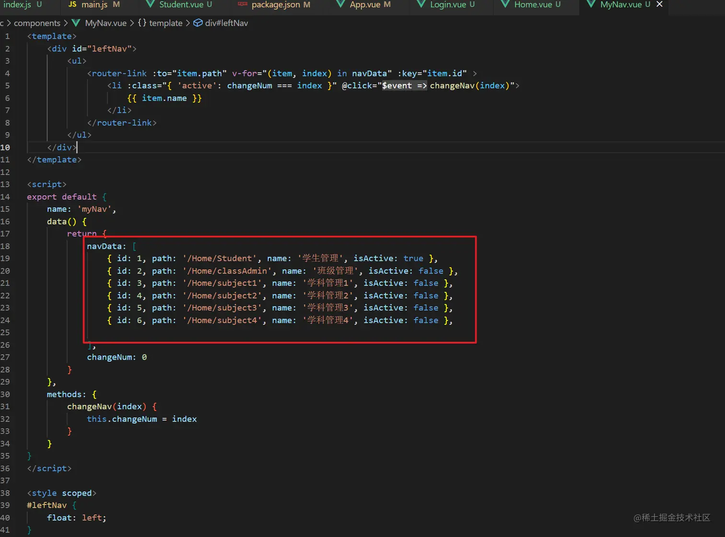Screen dimensions: 725x537
Task: Click the npm icon on package.json tab
Action: [x=243, y=4]
